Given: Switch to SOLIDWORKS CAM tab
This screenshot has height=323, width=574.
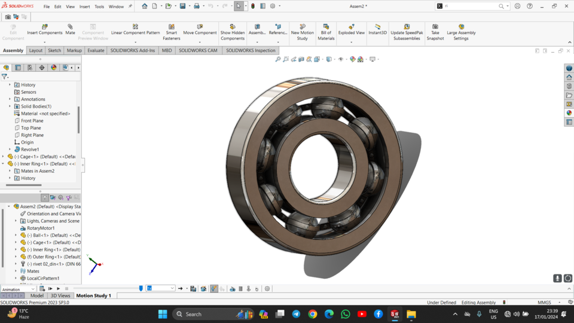Looking at the screenshot, I should [198, 50].
